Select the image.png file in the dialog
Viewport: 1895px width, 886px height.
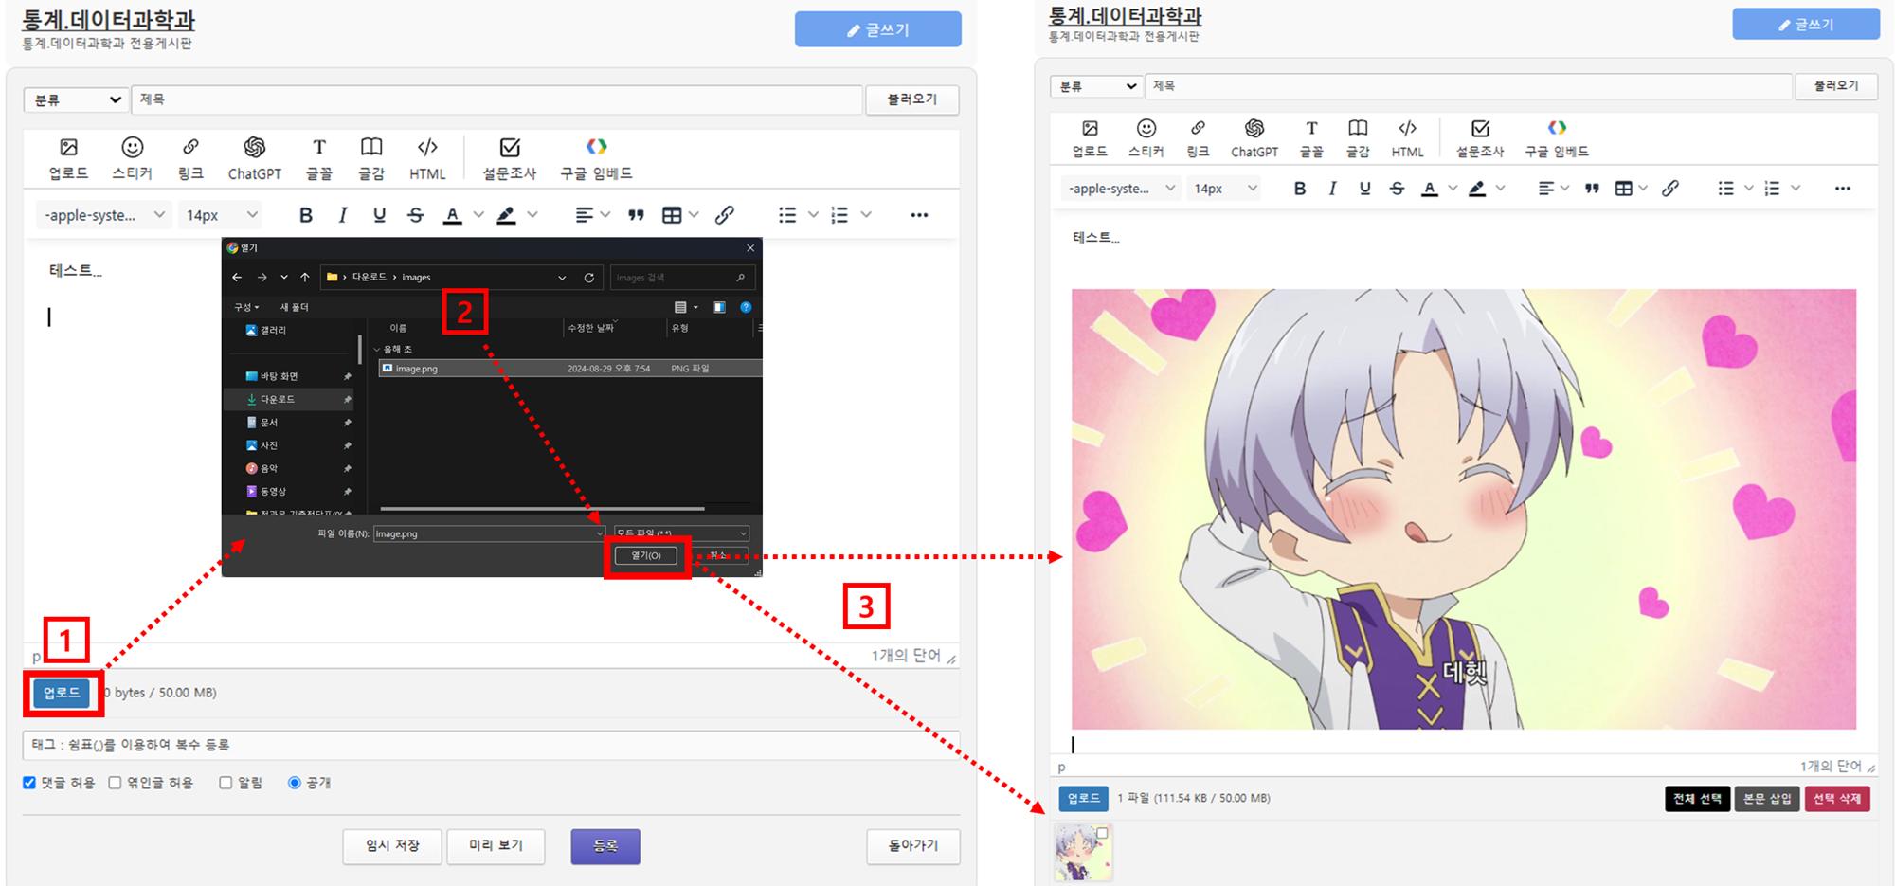569,369
